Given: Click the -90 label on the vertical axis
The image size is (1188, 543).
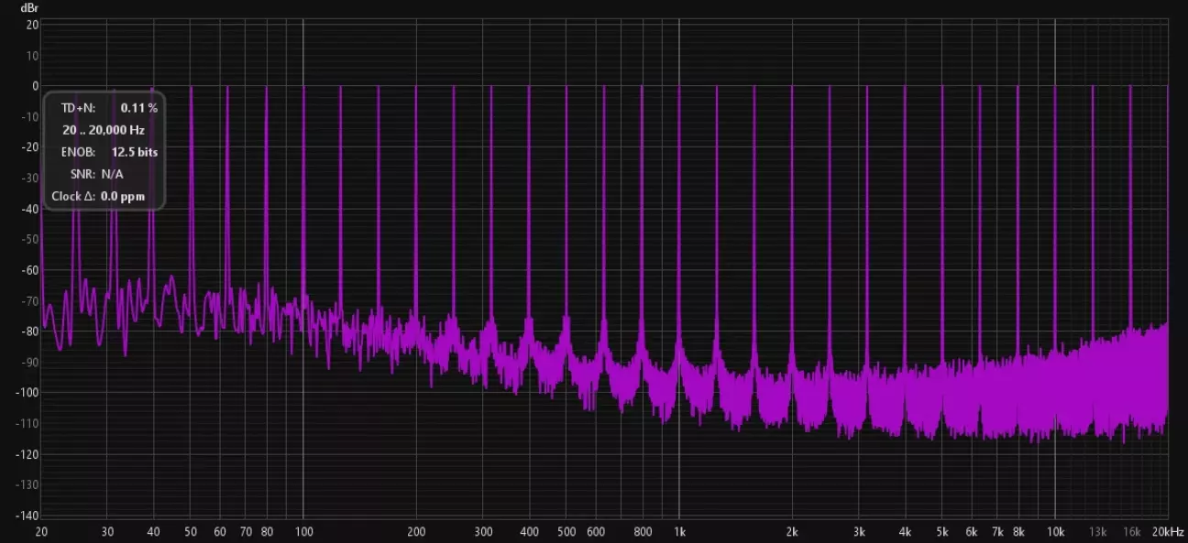Looking at the screenshot, I should [x=30, y=362].
